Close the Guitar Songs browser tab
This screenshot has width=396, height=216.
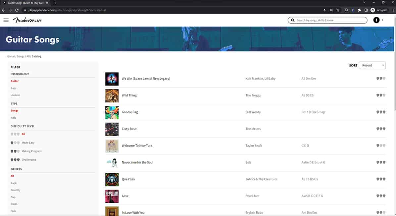pos(47,3)
